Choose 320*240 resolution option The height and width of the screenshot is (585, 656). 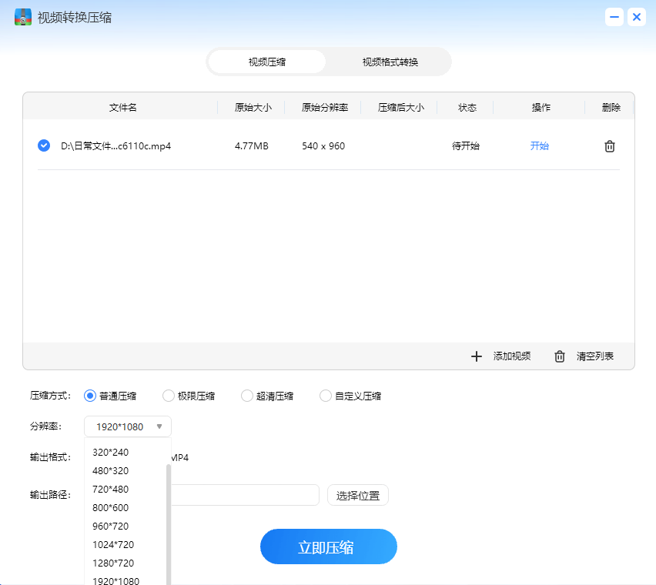(111, 452)
